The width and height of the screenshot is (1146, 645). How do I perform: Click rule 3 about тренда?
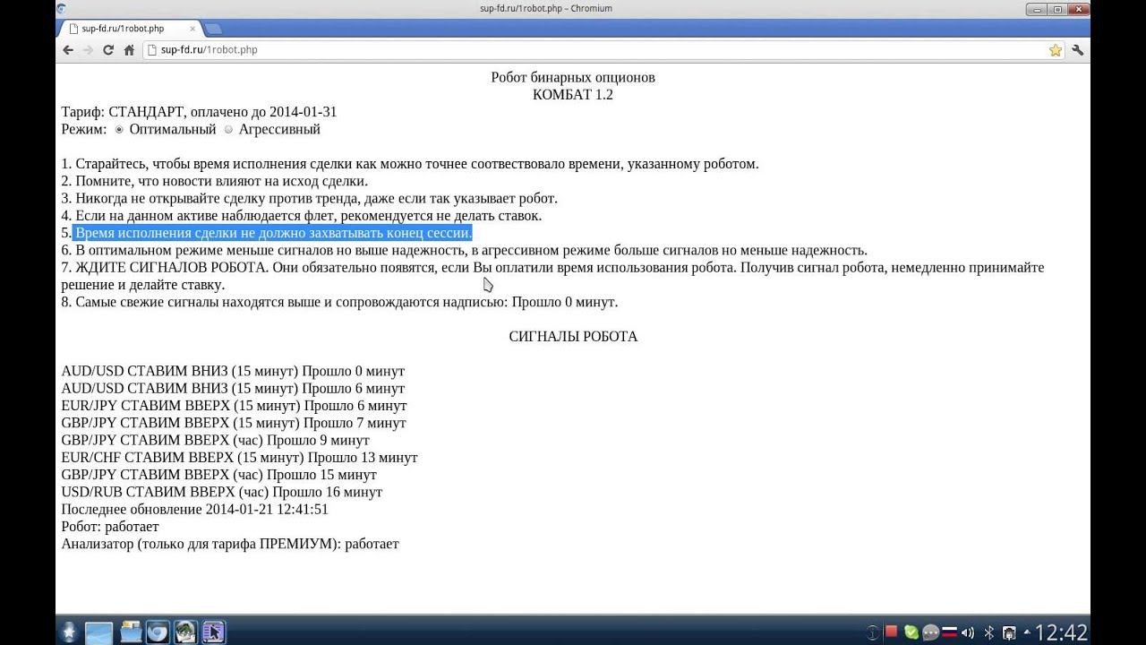(309, 198)
